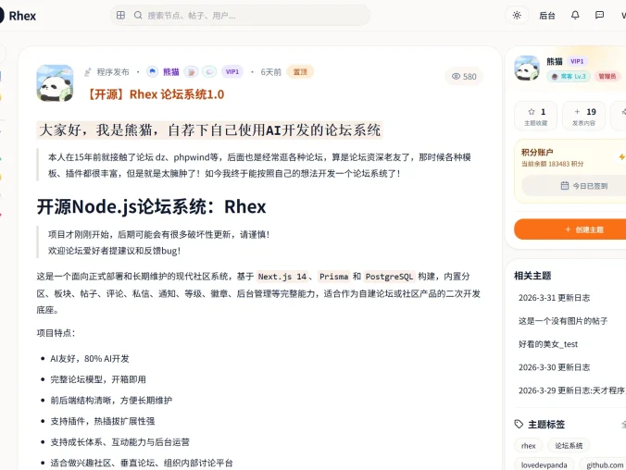Click the "6天前" timestamp
Screen dimensions: 626x470
click(271, 72)
